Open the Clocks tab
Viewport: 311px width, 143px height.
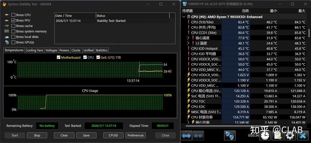(76, 50)
